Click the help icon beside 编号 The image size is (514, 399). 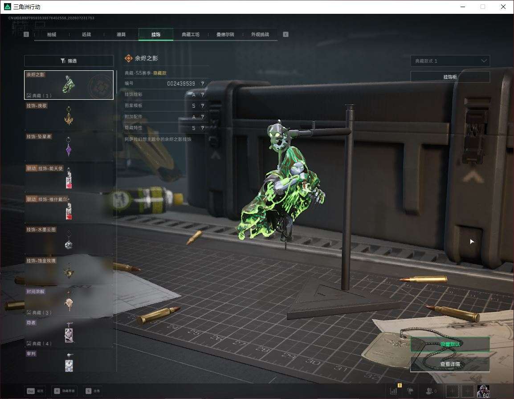[203, 84]
